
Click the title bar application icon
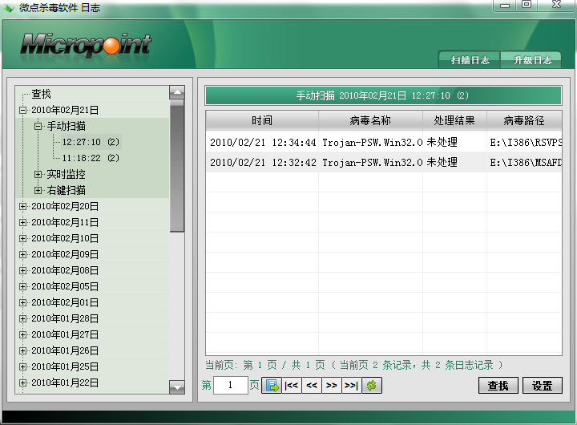[9, 7]
